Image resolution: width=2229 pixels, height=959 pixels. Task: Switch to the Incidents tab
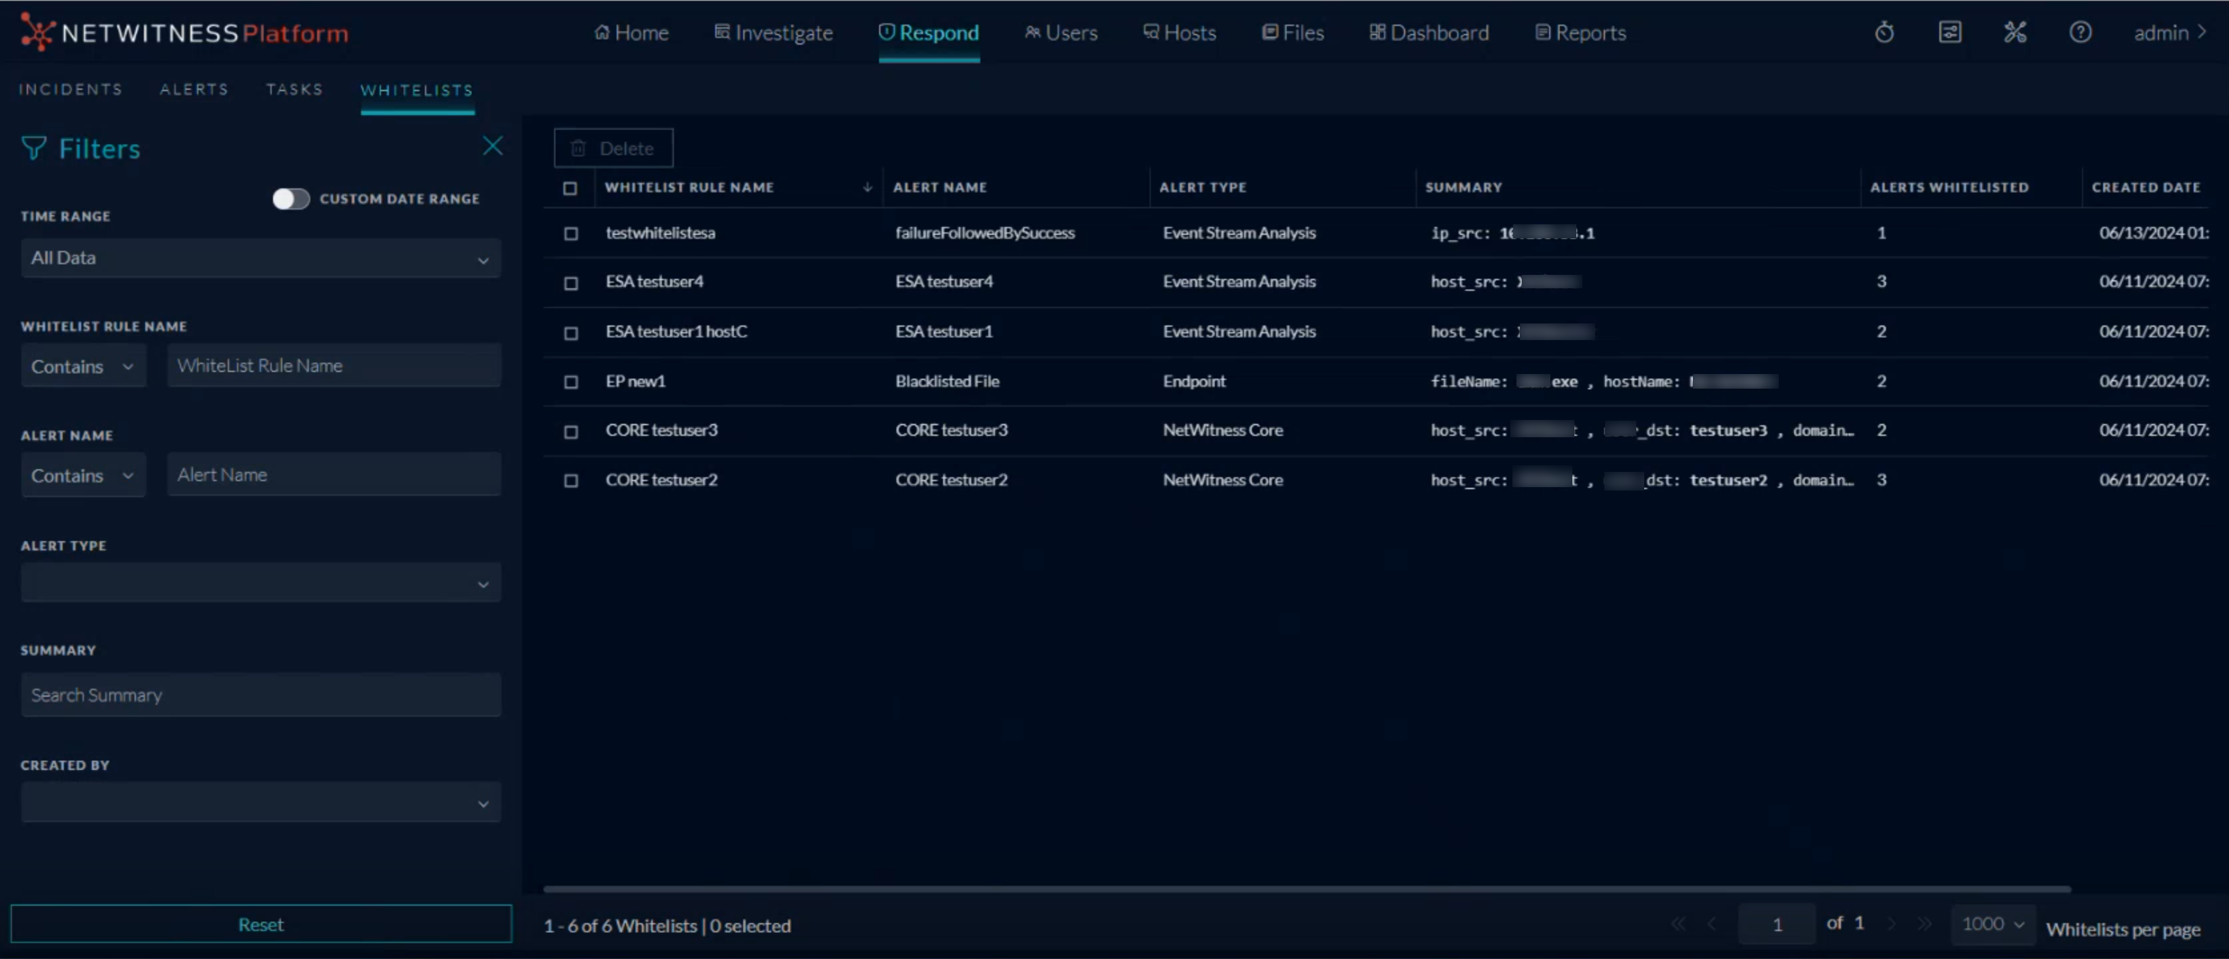coord(70,89)
